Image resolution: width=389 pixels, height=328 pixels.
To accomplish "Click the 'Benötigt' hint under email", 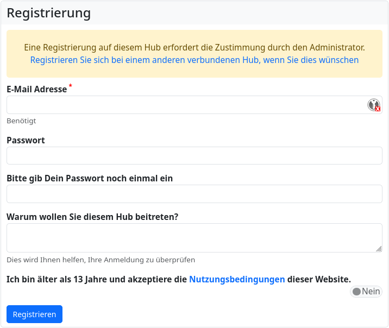I will [x=21, y=121].
